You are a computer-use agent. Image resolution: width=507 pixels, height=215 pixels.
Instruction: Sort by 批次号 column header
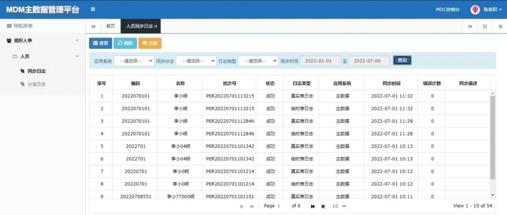[x=230, y=83]
